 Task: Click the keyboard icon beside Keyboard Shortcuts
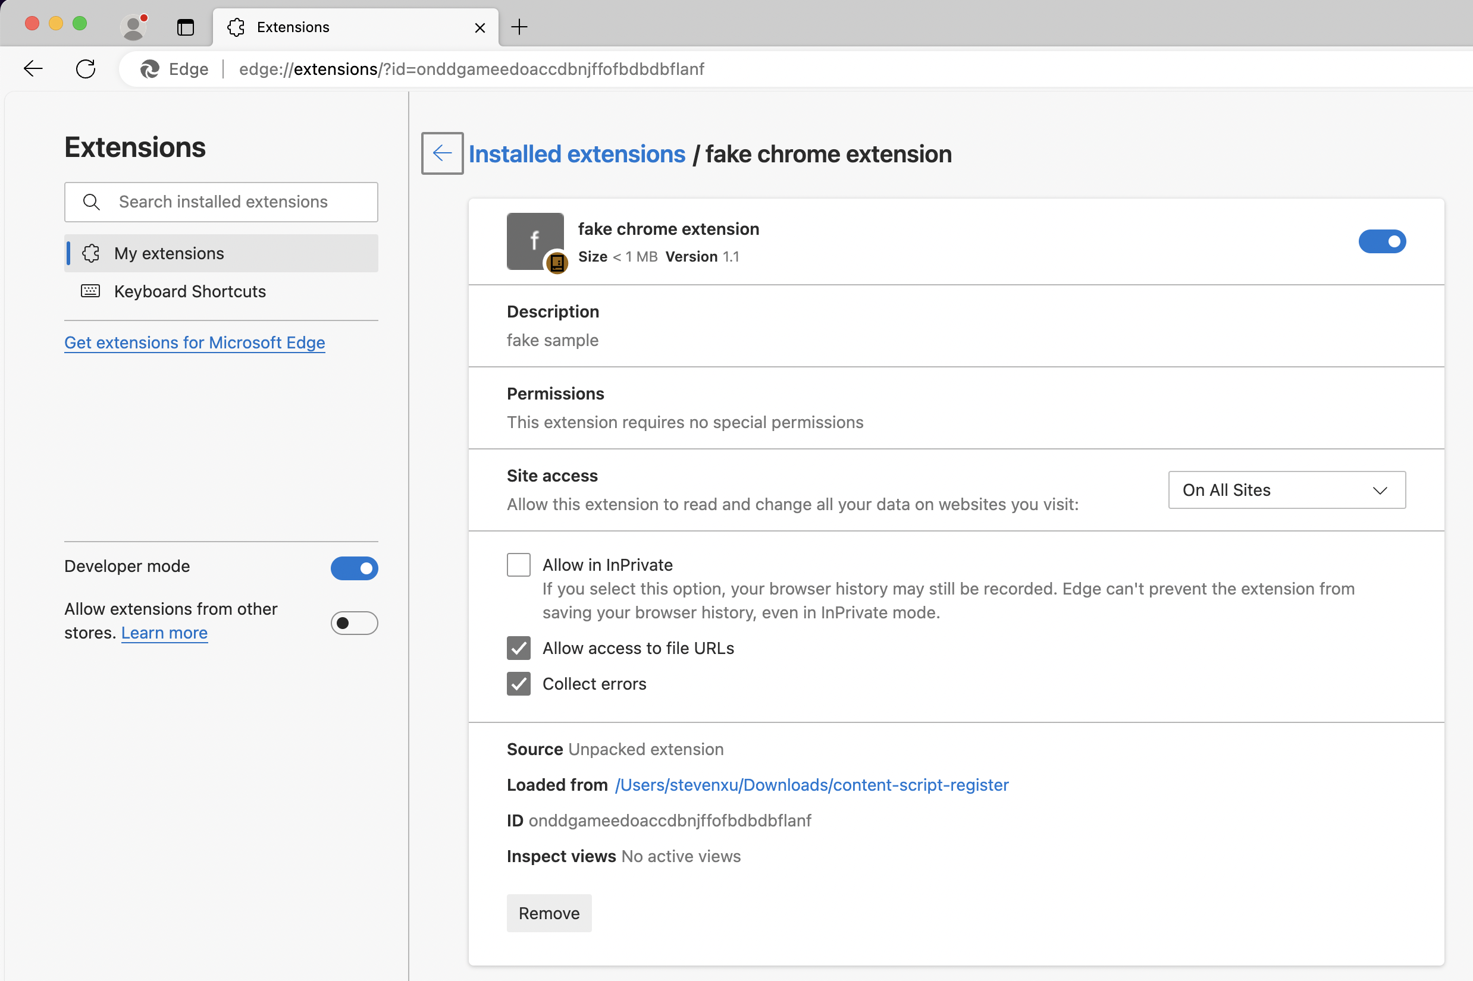tap(91, 291)
